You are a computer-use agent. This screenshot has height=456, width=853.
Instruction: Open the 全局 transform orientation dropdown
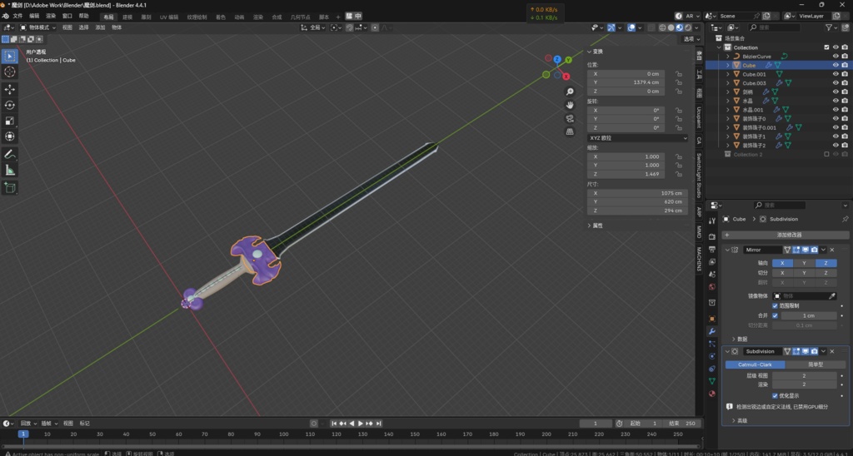313,27
